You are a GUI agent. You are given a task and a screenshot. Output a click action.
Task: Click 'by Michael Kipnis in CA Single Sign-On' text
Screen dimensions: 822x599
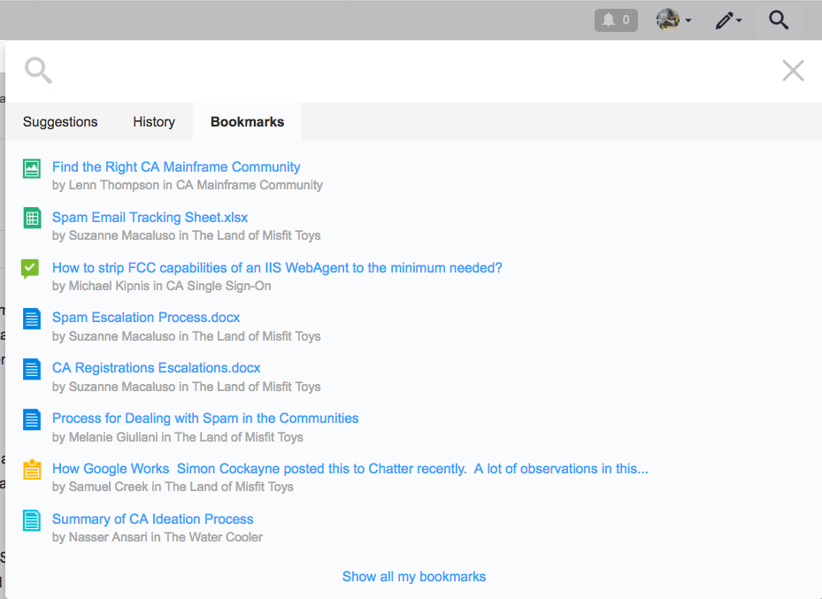pyautogui.click(x=161, y=286)
